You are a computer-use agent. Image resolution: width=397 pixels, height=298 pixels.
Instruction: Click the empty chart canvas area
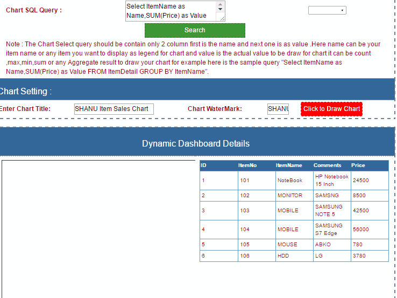pos(99,228)
